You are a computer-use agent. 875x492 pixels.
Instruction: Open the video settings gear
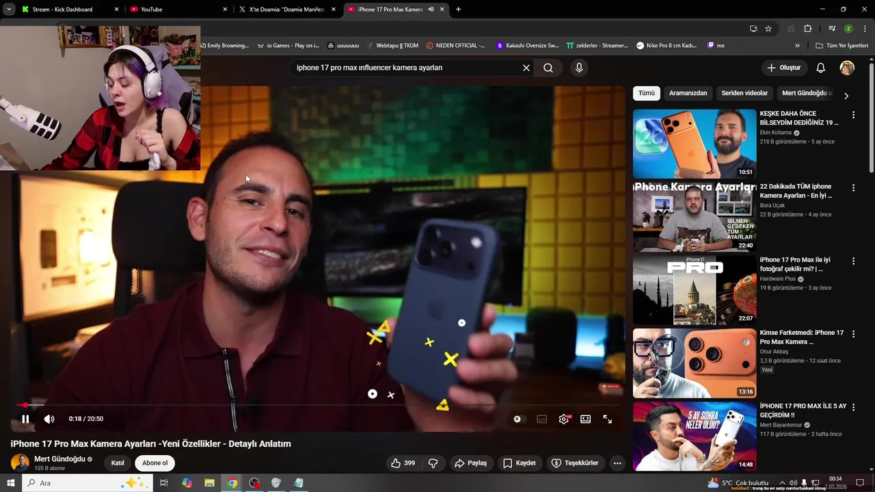click(564, 419)
